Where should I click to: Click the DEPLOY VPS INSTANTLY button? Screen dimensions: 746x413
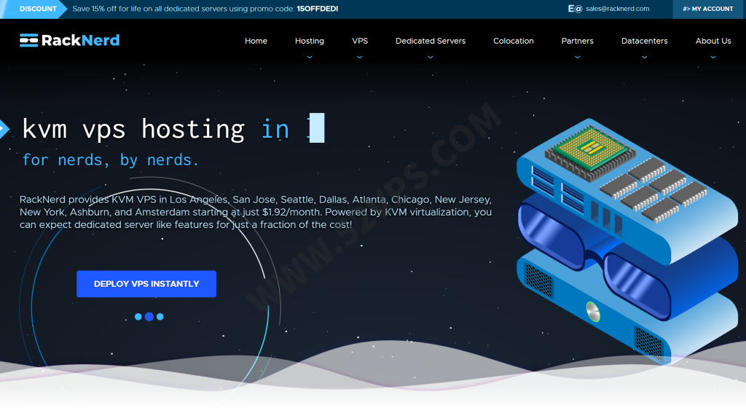[x=146, y=284]
